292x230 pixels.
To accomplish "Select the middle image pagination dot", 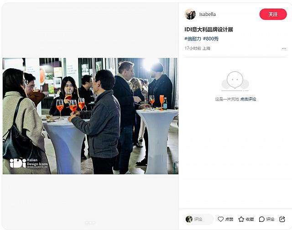I will [90, 223].
